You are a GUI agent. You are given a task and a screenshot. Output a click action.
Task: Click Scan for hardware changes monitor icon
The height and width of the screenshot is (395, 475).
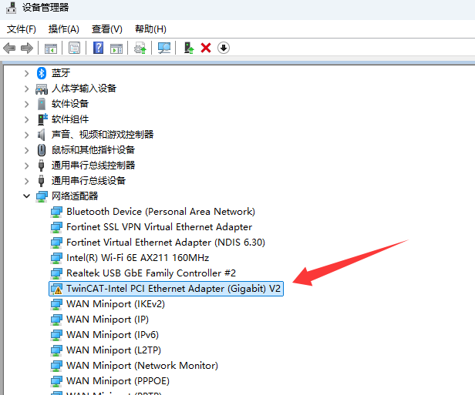(x=164, y=48)
